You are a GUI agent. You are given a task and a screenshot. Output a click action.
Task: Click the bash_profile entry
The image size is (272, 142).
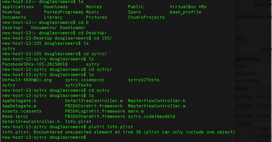pos(186,12)
